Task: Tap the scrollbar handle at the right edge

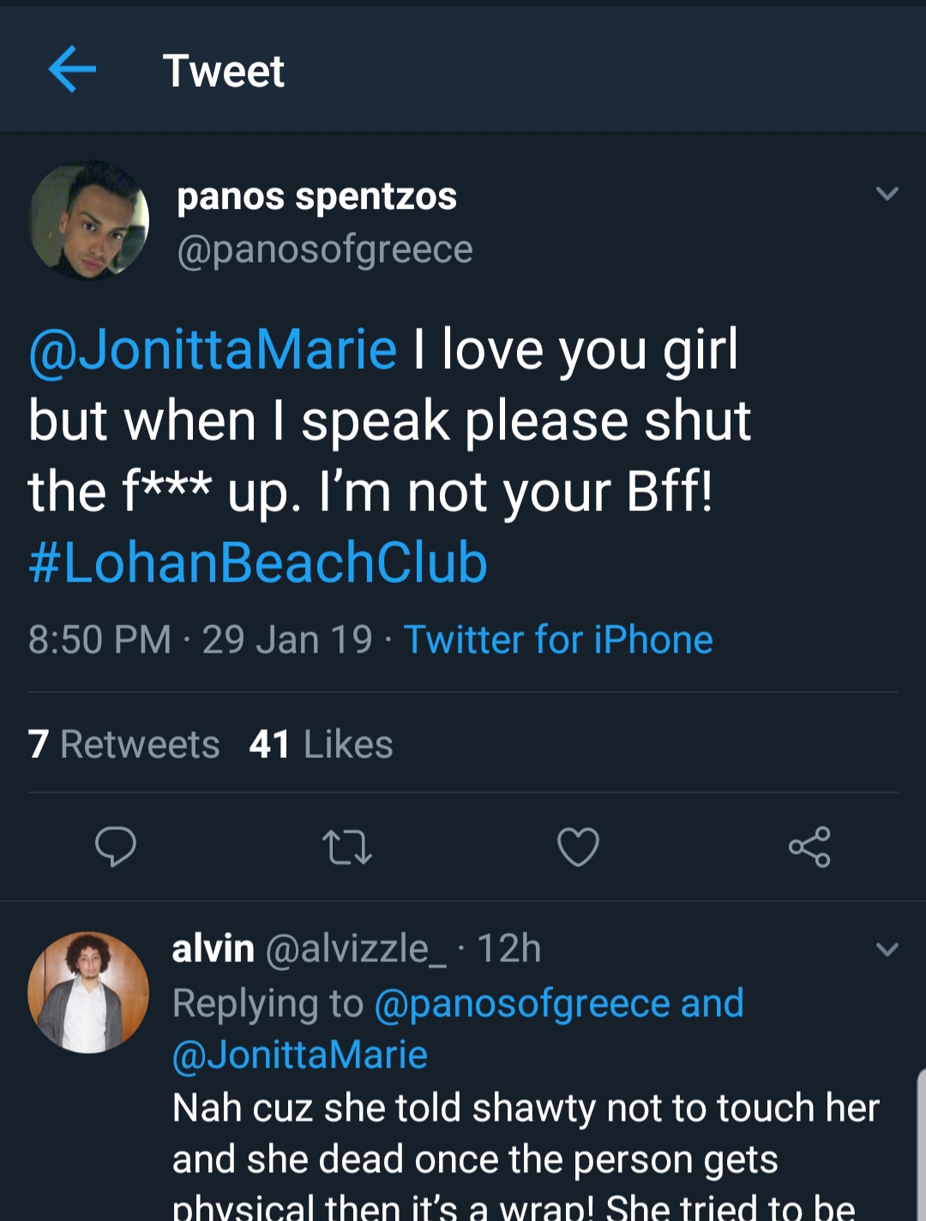Action: (922, 1145)
